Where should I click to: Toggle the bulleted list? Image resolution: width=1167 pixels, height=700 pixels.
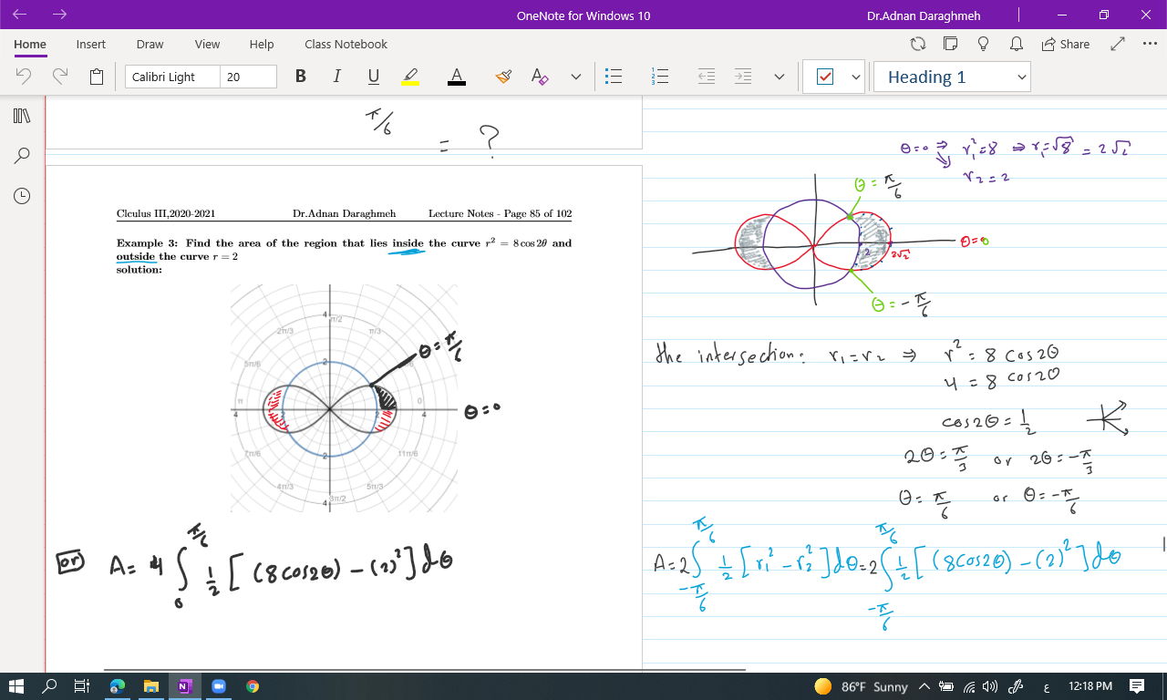coord(614,77)
